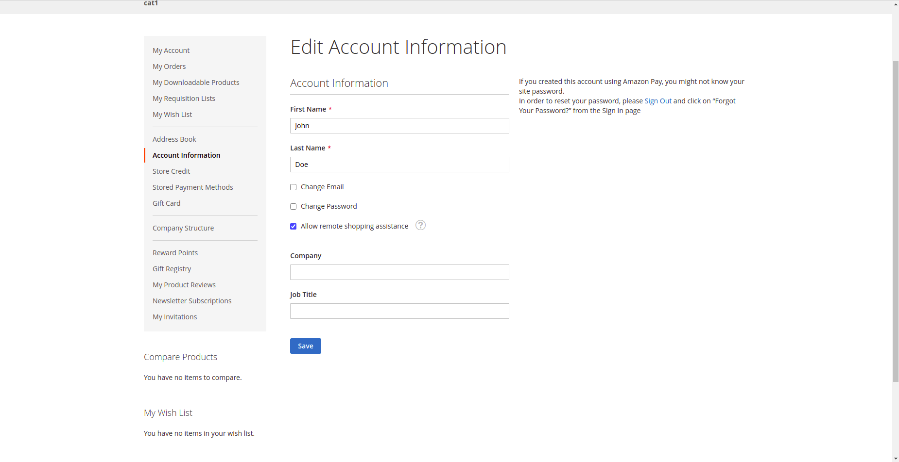This screenshot has width=899, height=462.
Task: Enable the Change Email checkbox
Action: pyautogui.click(x=294, y=187)
